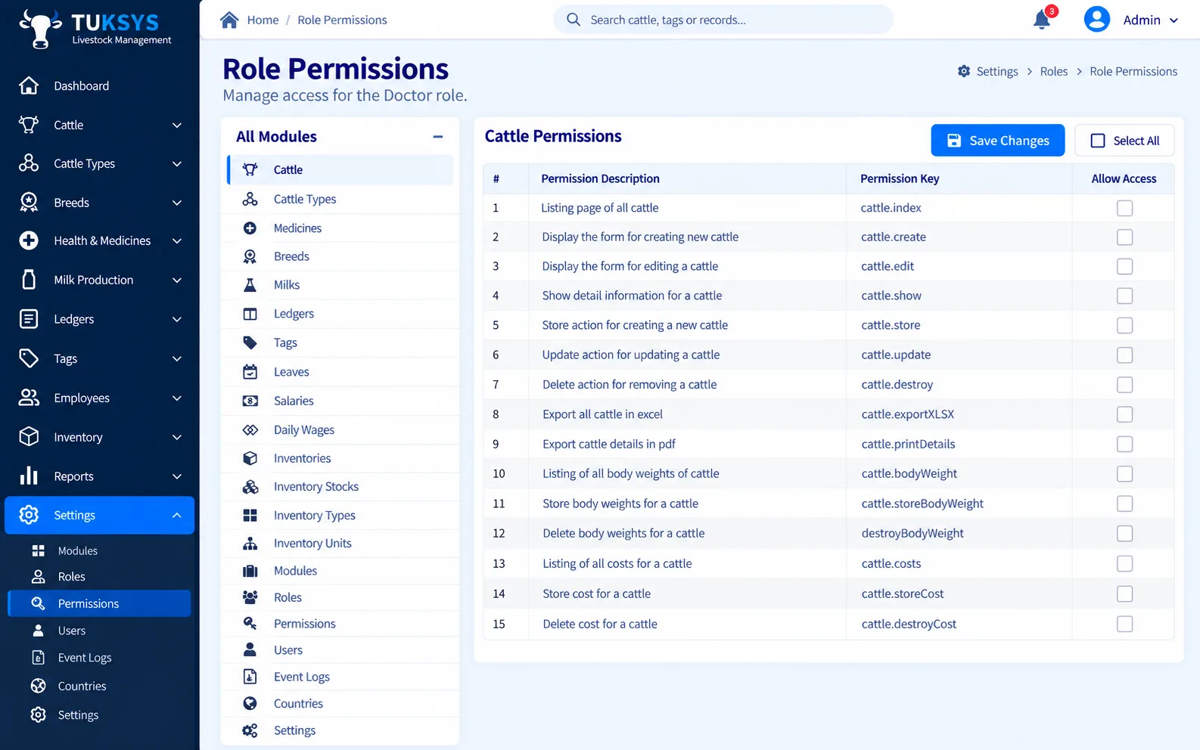The height and width of the screenshot is (750, 1200).
Task: Expand the Cattle menu in sidebar
Action: tap(177, 126)
